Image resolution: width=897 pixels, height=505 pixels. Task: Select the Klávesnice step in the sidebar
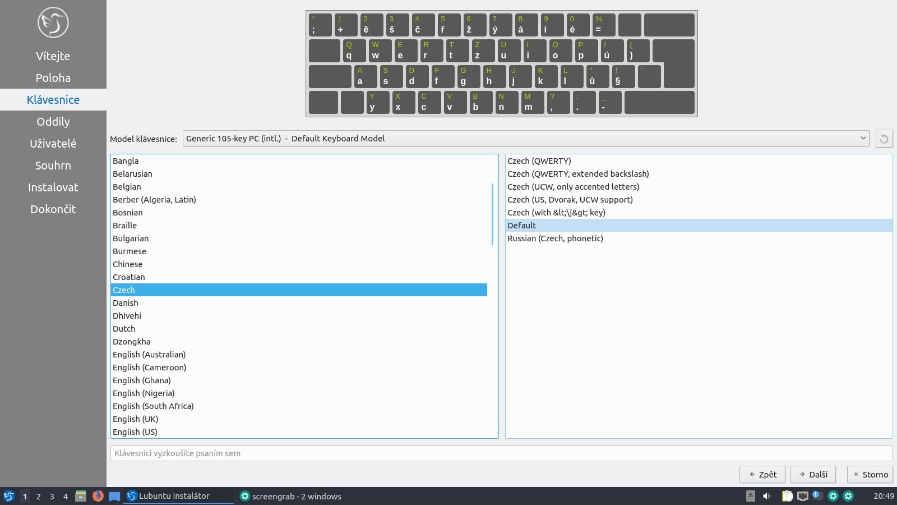53,100
